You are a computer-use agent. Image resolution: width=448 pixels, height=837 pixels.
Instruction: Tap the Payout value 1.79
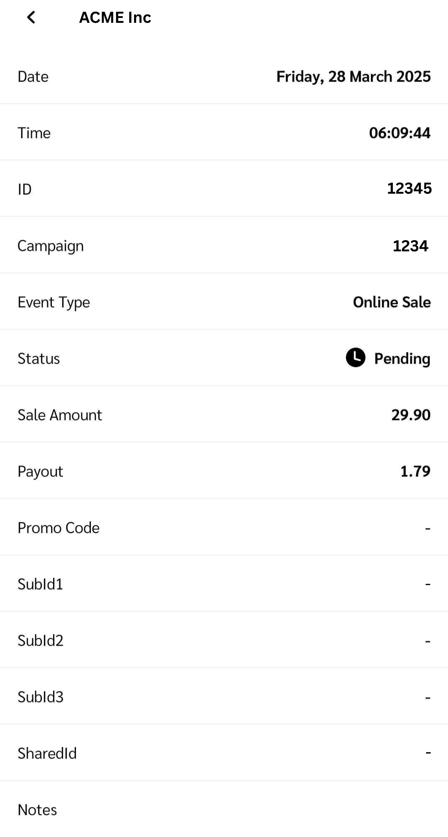coord(415,472)
